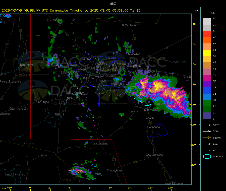Image resolution: width=226 pixels, height=191 pixels.
Task: Click the 'Divisadero' map label
Action: pyautogui.click(x=54, y=20)
